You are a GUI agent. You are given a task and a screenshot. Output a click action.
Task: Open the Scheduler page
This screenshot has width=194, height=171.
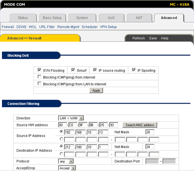(90, 27)
